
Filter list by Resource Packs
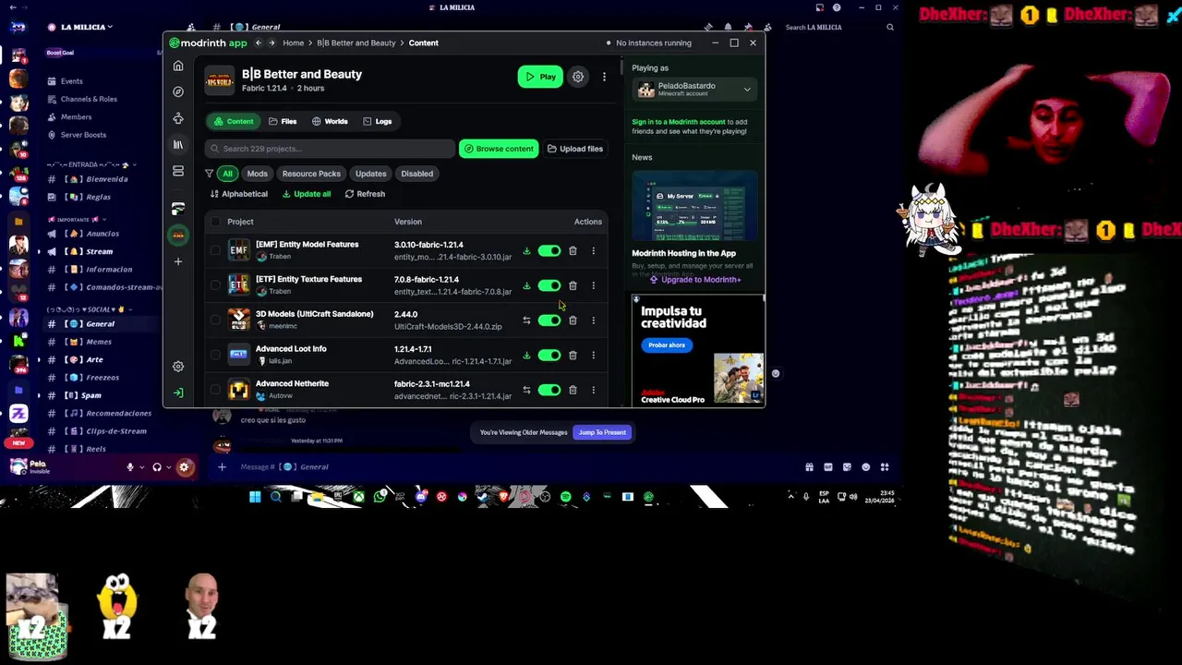pyautogui.click(x=311, y=174)
